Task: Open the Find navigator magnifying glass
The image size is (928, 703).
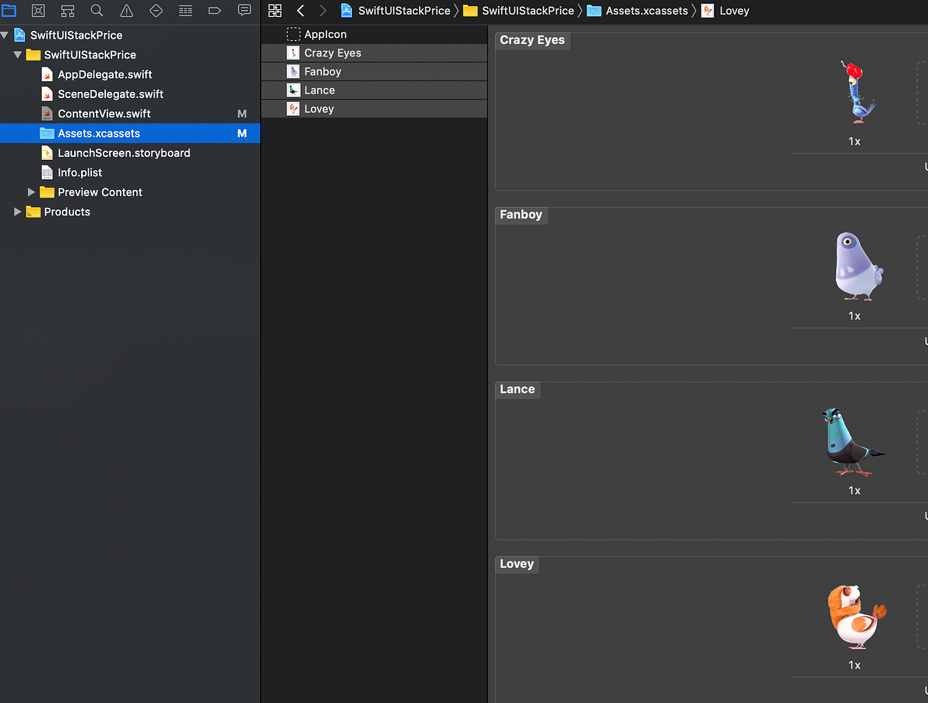Action: [96, 10]
